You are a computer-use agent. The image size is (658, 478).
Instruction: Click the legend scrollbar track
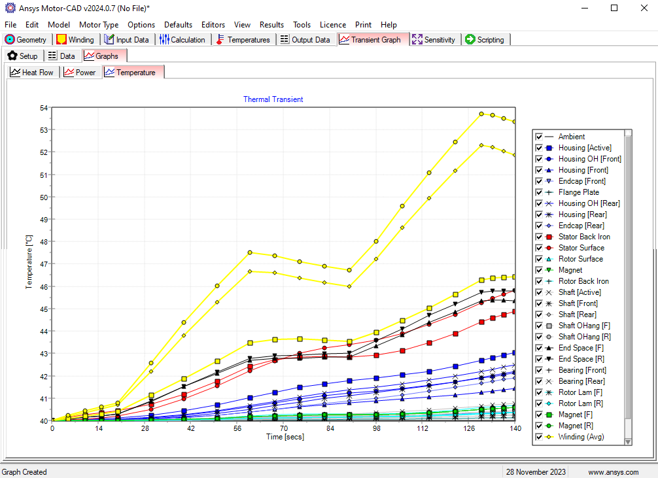628,429
